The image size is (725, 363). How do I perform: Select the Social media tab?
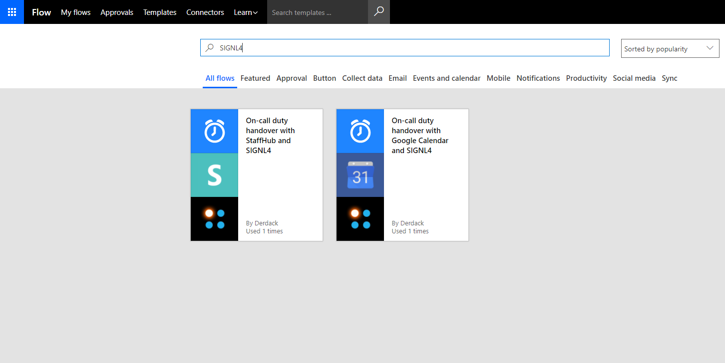pos(634,78)
